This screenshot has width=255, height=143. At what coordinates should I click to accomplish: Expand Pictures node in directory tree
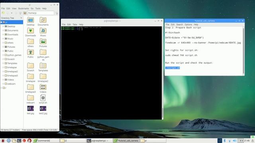[x=3, y=47]
